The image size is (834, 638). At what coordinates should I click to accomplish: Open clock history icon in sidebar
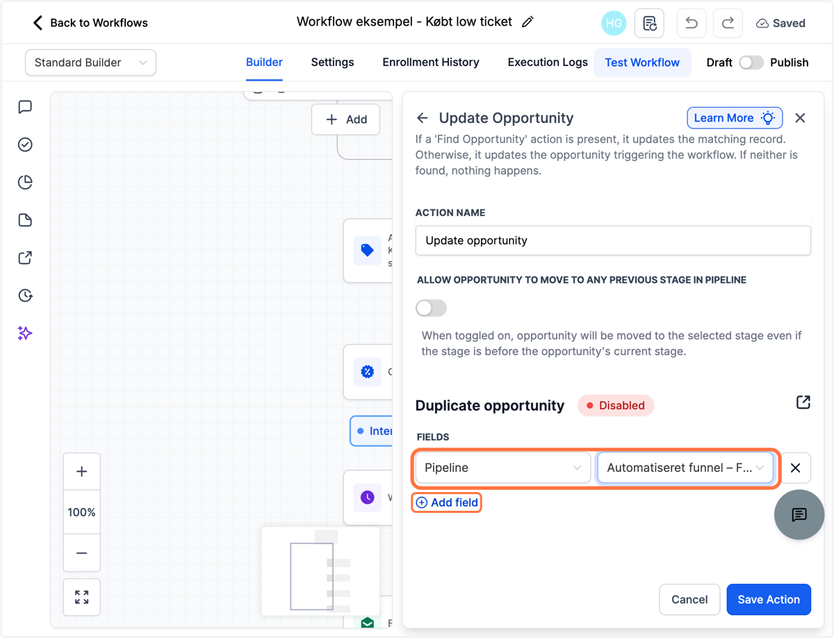pos(25,295)
